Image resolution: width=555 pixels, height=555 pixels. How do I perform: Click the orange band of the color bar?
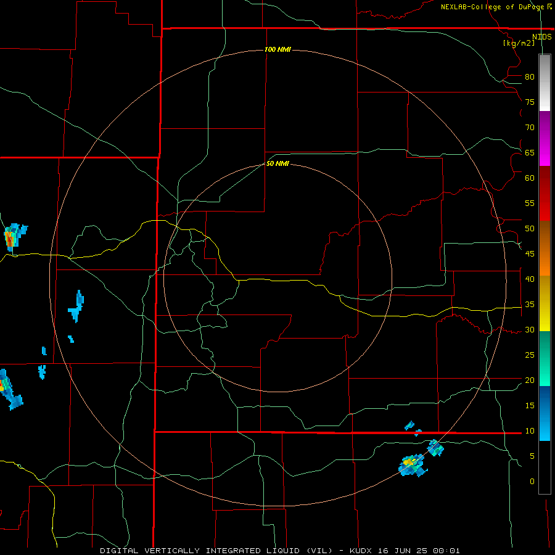545,249
